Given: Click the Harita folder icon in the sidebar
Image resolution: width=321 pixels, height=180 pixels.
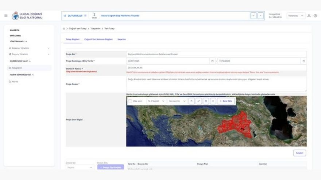Looking at the screenshot, I should [x=10, y=81].
